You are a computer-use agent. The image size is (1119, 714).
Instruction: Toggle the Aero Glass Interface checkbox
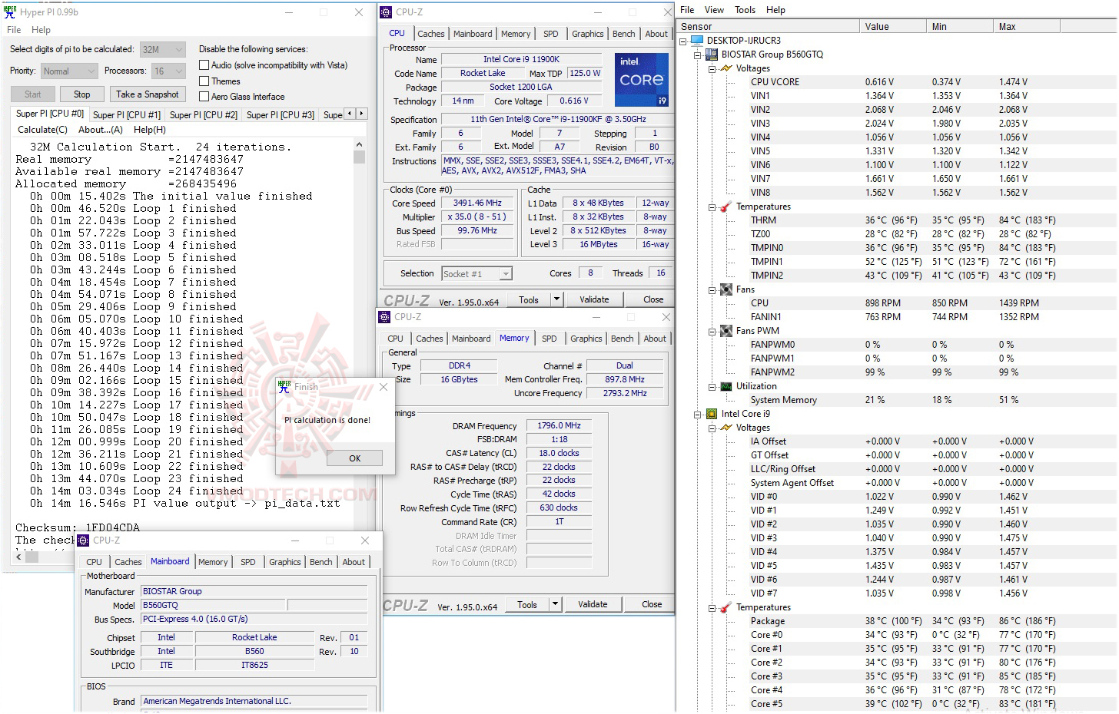tap(204, 97)
